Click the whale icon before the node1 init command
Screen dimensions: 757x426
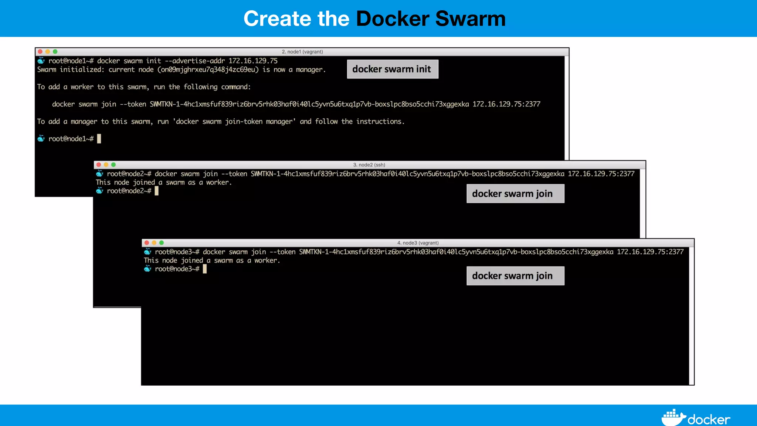click(x=41, y=61)
